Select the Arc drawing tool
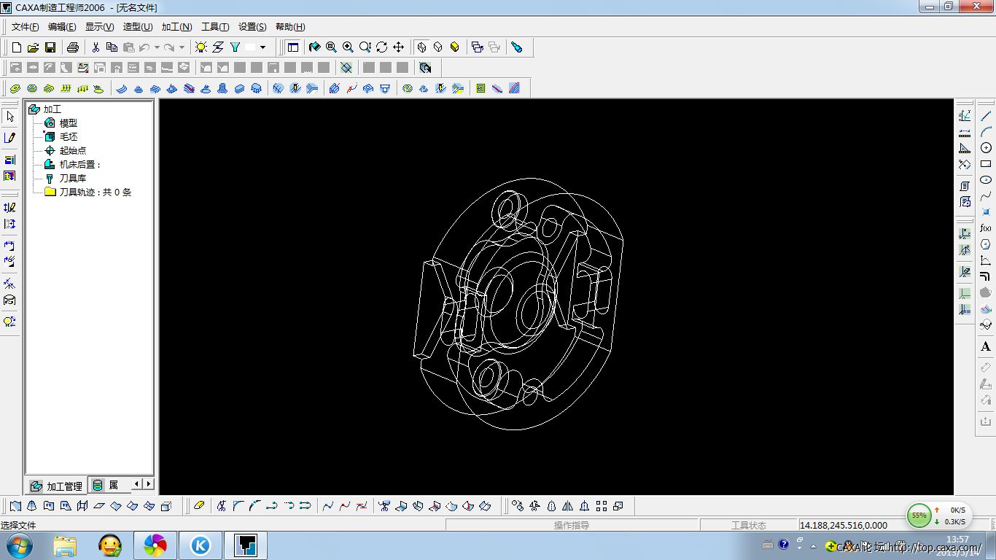This screenshot has height=560, width=996. point(986,132)
